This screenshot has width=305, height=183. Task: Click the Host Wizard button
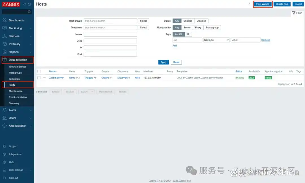point(263,4)
